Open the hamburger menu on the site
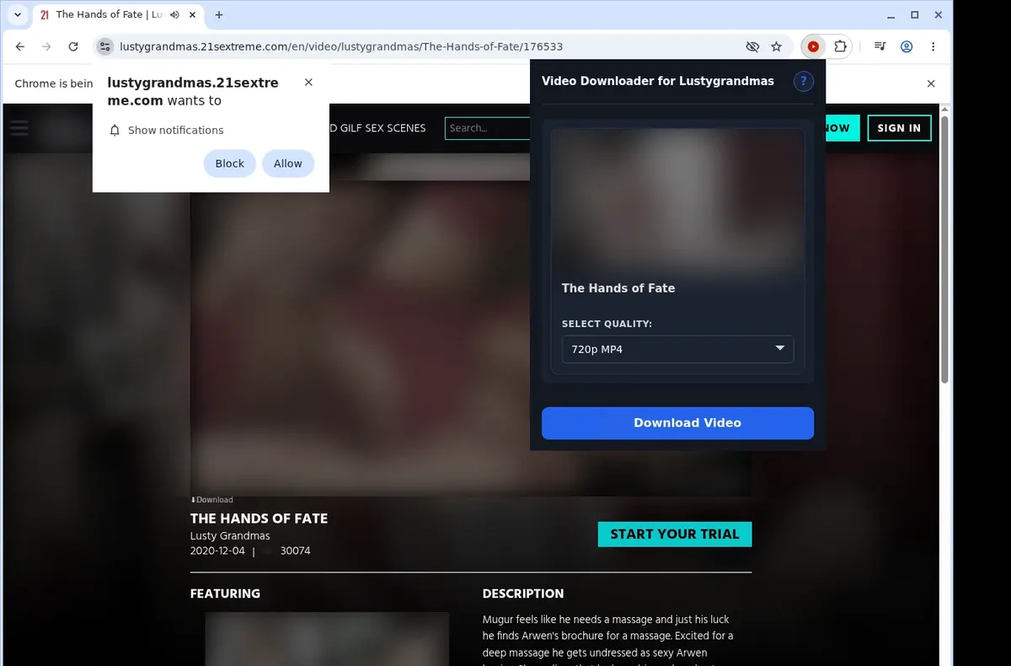This screenshot has width=1011, height=666. click(19, 128)
